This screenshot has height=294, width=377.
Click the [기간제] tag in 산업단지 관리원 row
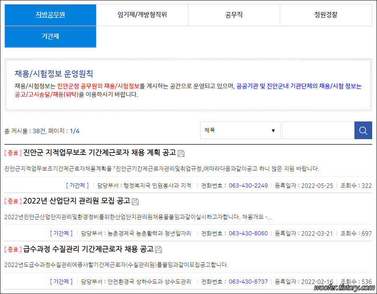[x=61, y=233]
